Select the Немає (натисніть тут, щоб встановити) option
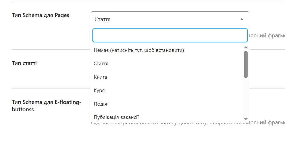The width and height of the screenshot is (285, 141). (x=139, y=50)
